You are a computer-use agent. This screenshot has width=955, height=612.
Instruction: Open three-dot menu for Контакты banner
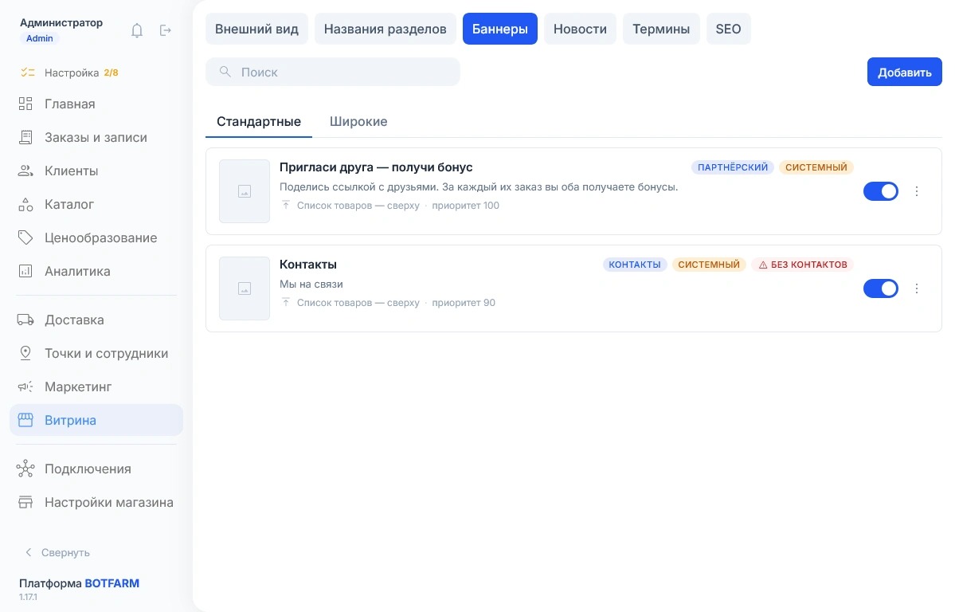click(x=917, y=288)
